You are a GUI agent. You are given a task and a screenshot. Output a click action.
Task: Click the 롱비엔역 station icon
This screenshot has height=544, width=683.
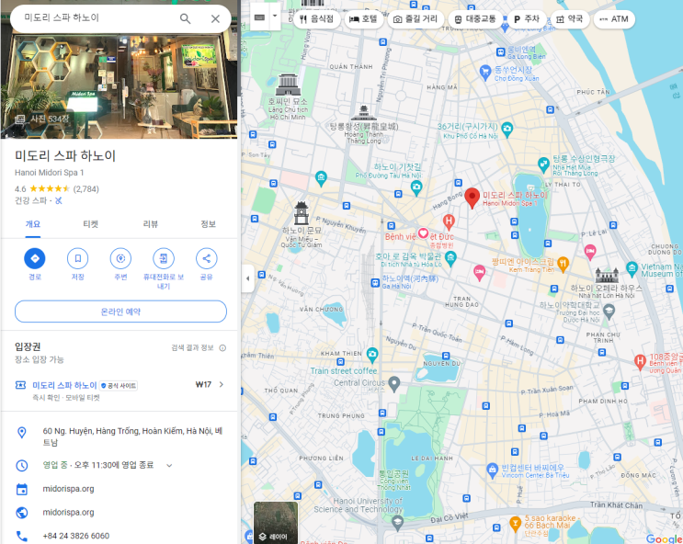501,52
